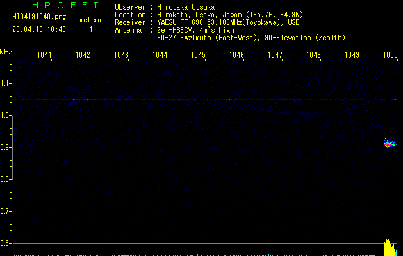
Task: Click frequency axis label 0.9
Action: point(5,147)
